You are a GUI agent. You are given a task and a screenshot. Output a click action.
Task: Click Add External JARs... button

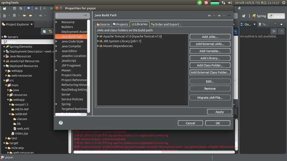tap(210, 44)
